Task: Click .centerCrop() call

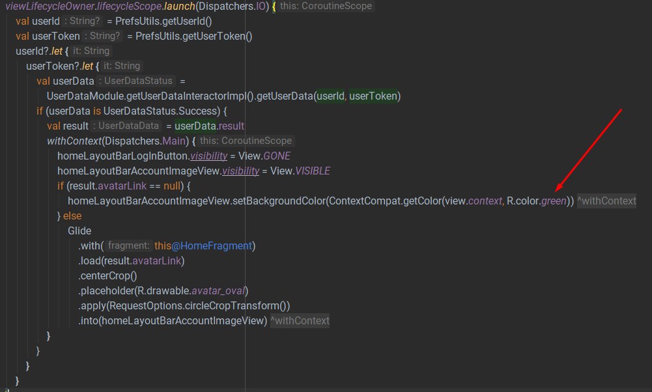Action: pyautogui.click(x=107, y=275)
